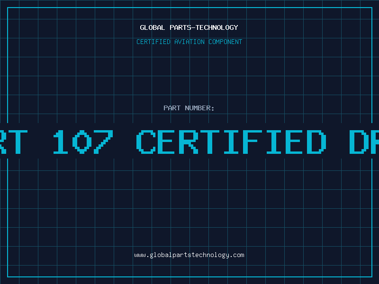
Task: Open the www.globalpartstechnology.com link
Action: click(x=189, y=255)
